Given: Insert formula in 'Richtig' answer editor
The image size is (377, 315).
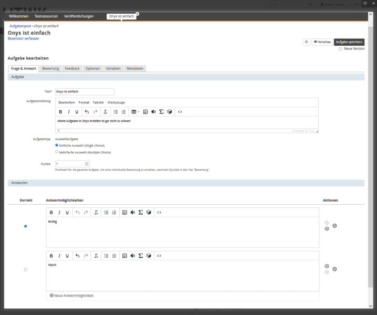Looking at the screenshot, I should coord(141,213).
